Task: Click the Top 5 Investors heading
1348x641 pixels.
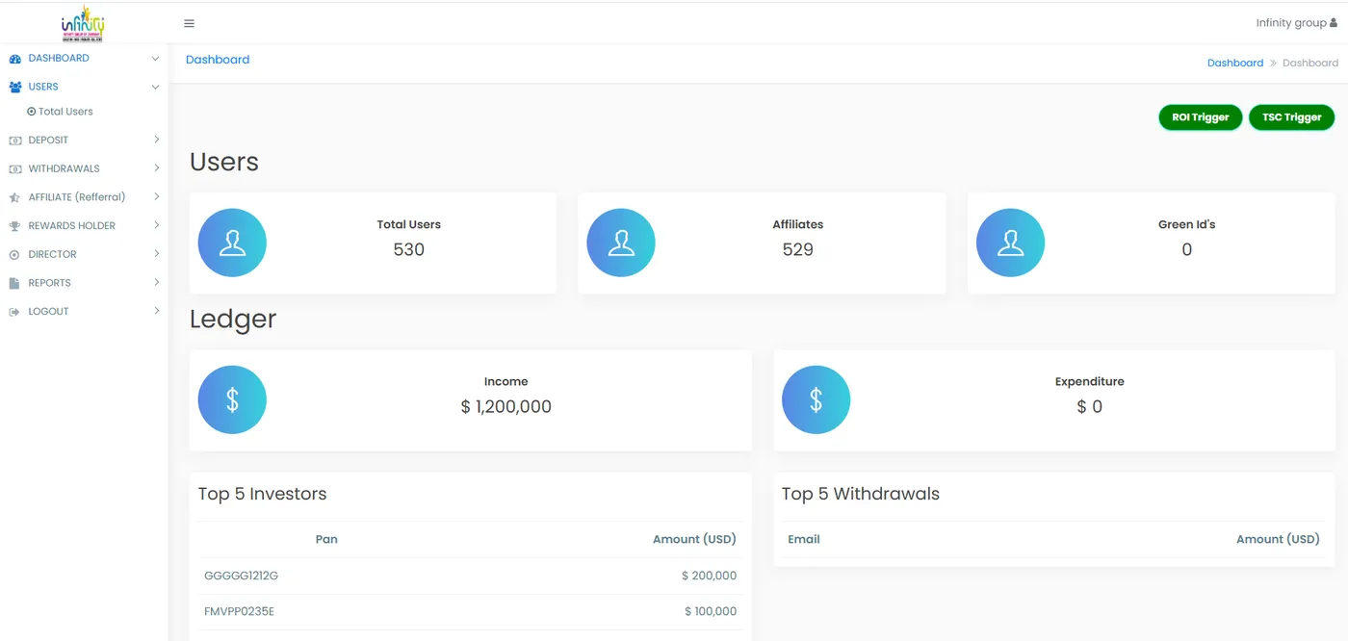Action: (x=262, y=494)
